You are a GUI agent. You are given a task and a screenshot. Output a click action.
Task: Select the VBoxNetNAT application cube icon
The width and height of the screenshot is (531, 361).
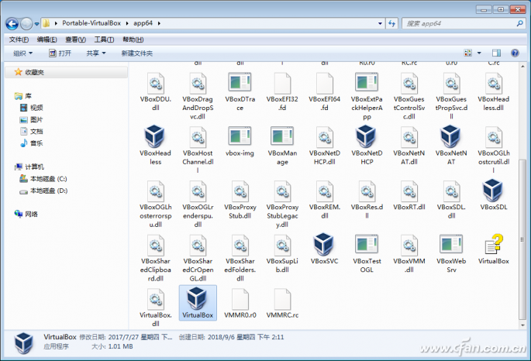(x=450, y=136)
